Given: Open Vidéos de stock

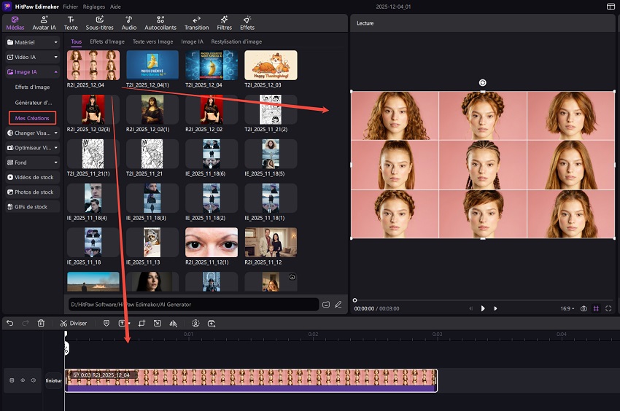Looking at the screenshot, I should pos(32,177).
